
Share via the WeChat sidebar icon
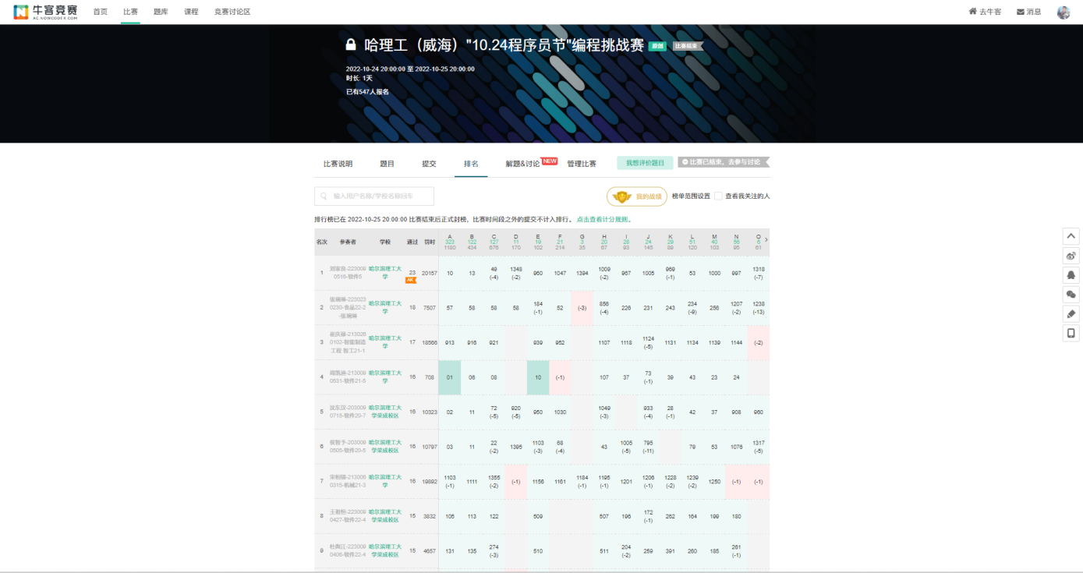pyautogui.click(x=1071, y=295)
